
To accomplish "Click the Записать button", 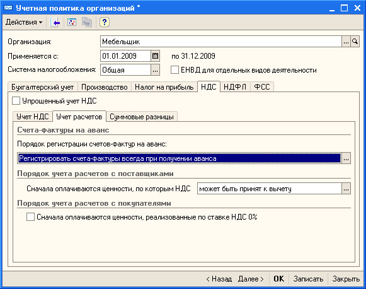I will pos(308,279).
